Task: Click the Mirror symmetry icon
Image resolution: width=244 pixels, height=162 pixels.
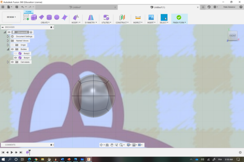Action: pyautogui.click(x=91, y=17)
